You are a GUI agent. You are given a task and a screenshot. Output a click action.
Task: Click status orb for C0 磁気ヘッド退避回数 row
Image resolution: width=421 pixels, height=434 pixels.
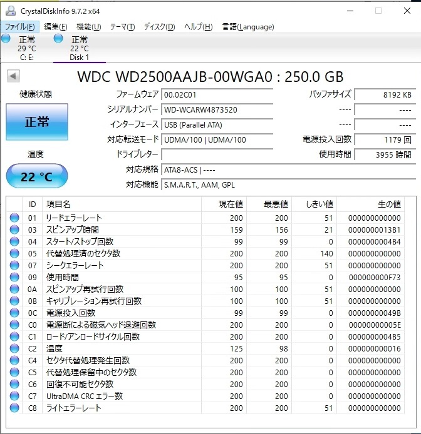click(14, 325)
